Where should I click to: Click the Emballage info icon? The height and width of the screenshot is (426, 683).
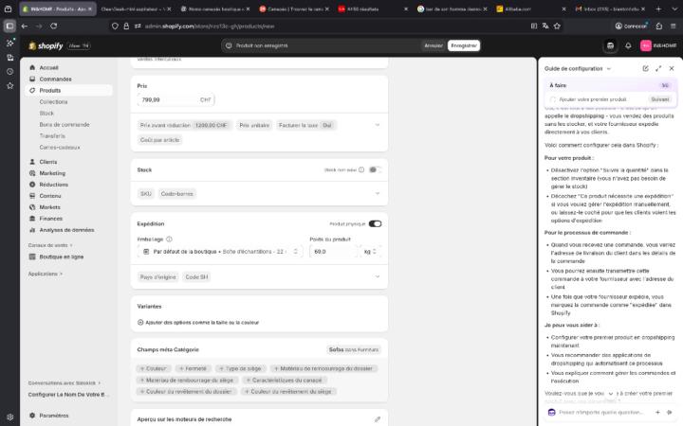point(169,240)
